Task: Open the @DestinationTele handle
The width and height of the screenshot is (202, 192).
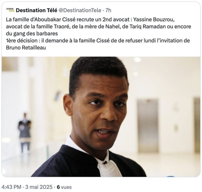Action: 80,10
